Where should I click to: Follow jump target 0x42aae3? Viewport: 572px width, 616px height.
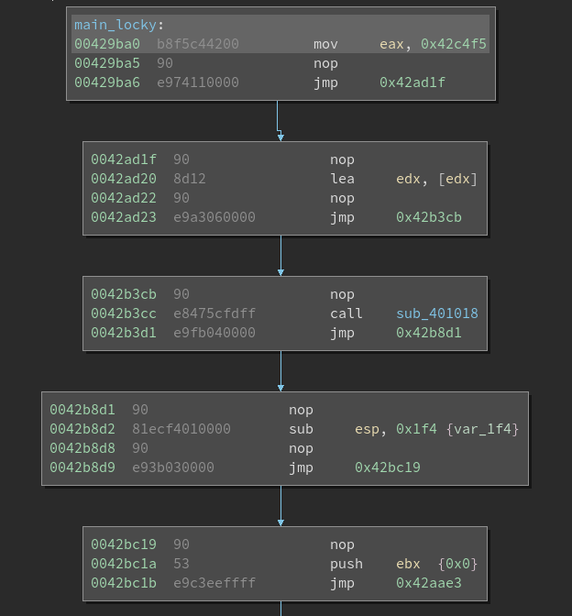(x=429, y=583)
